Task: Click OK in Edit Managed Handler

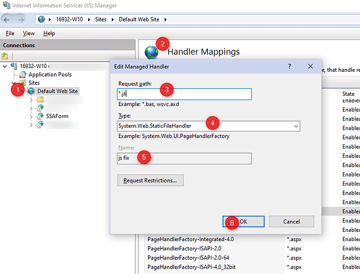Action: [243, 221]
